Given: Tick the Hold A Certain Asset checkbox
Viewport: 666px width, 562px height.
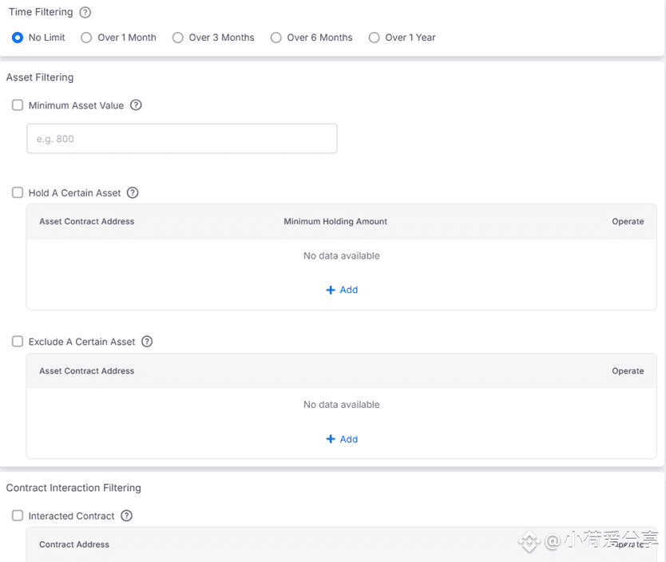Looking at the screenshot, I should 18,192.
